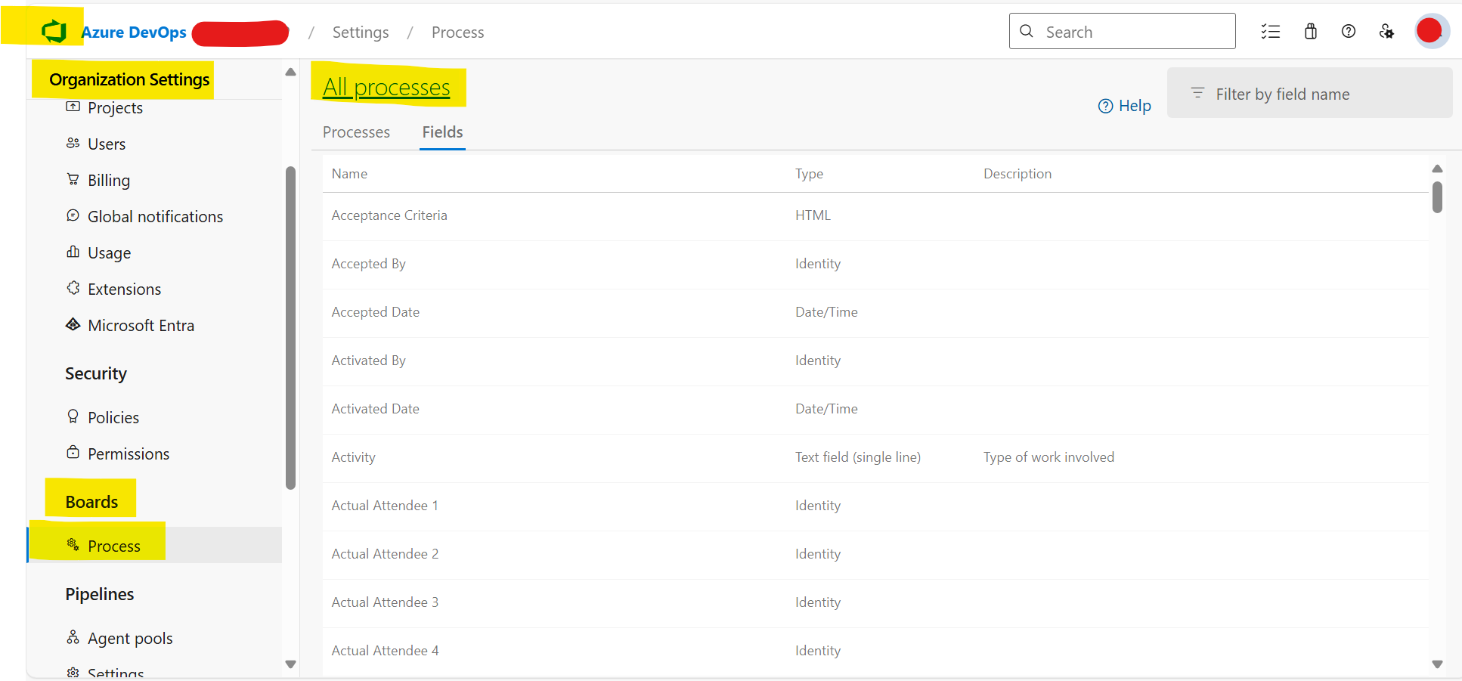Click fields table scroll down arrow
The image size is (1462, 681).
pyautogui.click(x=1437, y=664)
